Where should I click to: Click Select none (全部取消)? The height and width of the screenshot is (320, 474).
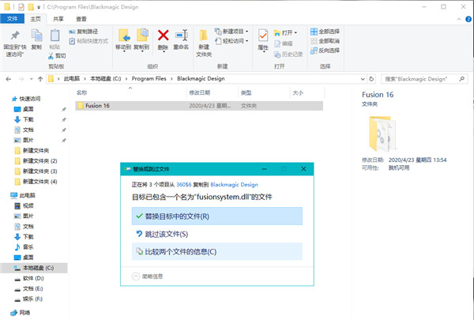pyautogui.click(x=325, y=41)
